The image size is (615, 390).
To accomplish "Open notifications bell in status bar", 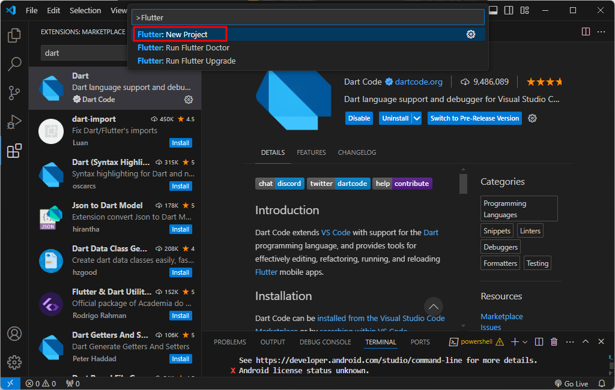I will (x=602, y=384).
